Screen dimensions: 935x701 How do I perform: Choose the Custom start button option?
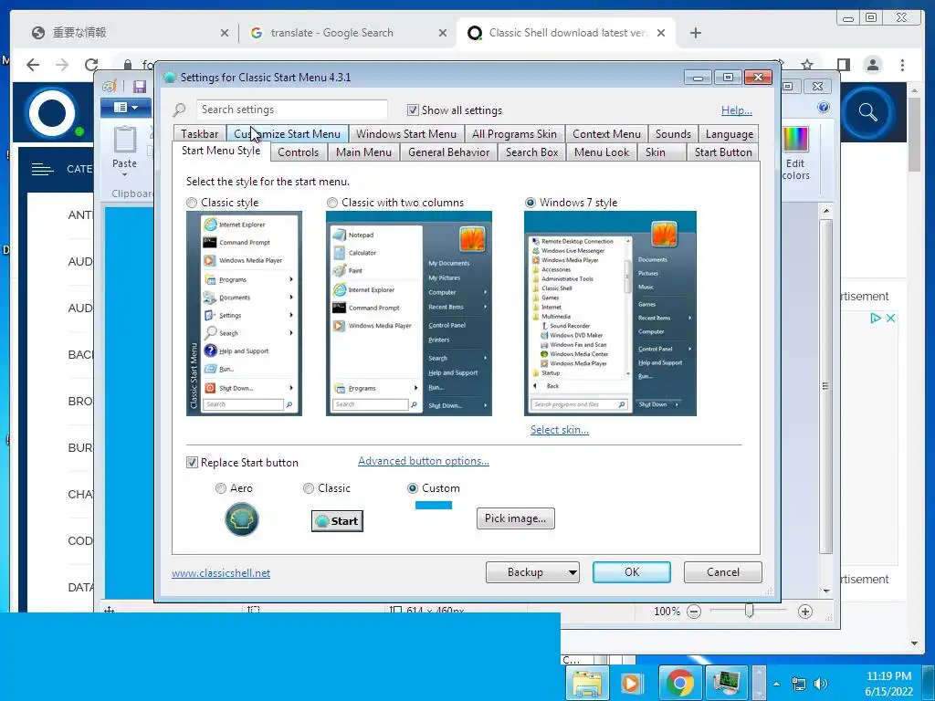(412, 488)
